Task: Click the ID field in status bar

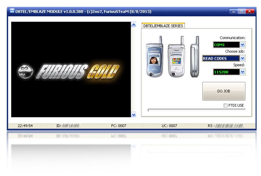Action: (x=68, y=126)
